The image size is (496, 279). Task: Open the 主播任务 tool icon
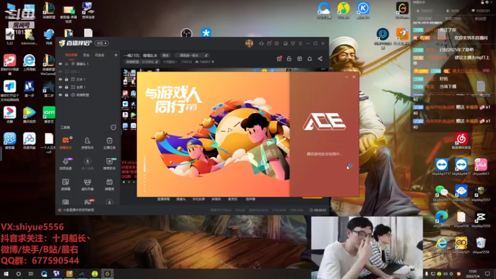pyautogui.click(x=110, y=143)
